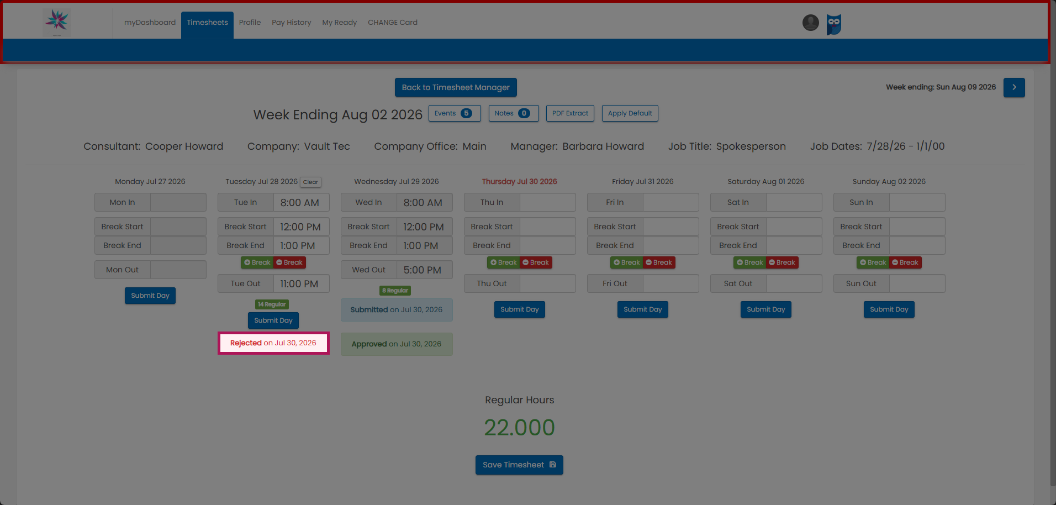1056x505 pixels.
Task: Open the Profile tab
Action: coord(250,23)
